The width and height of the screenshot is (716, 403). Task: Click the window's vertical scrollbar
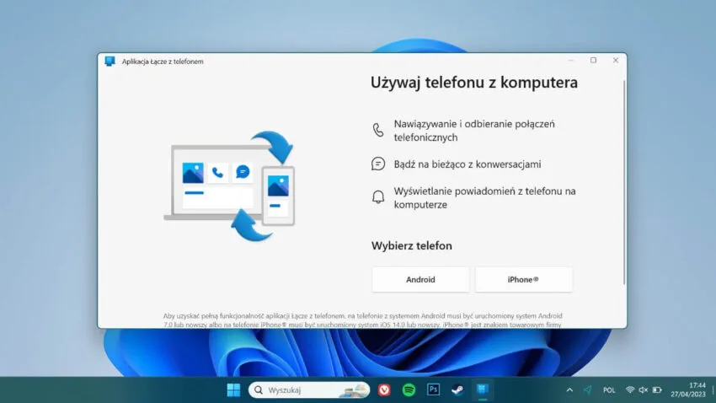click(623, 182)
